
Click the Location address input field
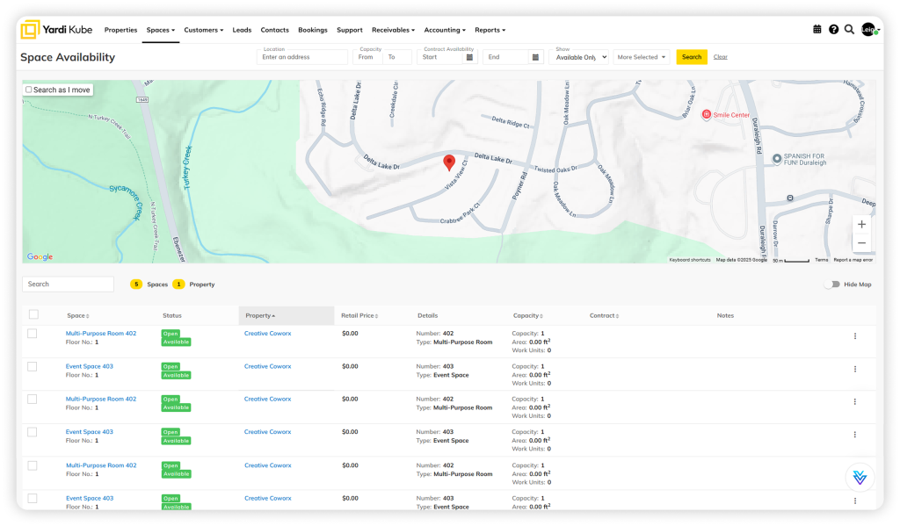[302, 57]
